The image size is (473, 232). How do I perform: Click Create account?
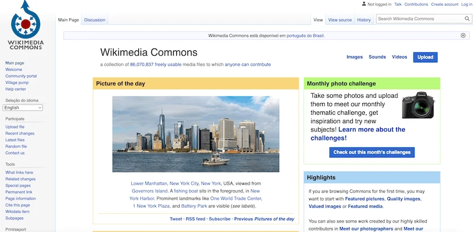(445, 4)
